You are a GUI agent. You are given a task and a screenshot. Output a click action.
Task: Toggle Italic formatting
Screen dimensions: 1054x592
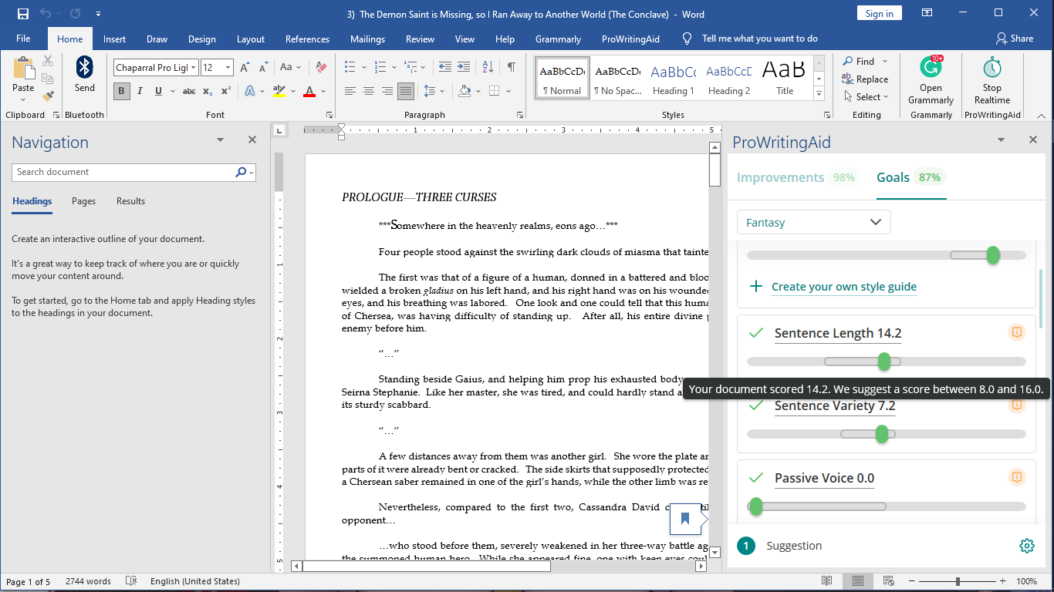[140, 91]
